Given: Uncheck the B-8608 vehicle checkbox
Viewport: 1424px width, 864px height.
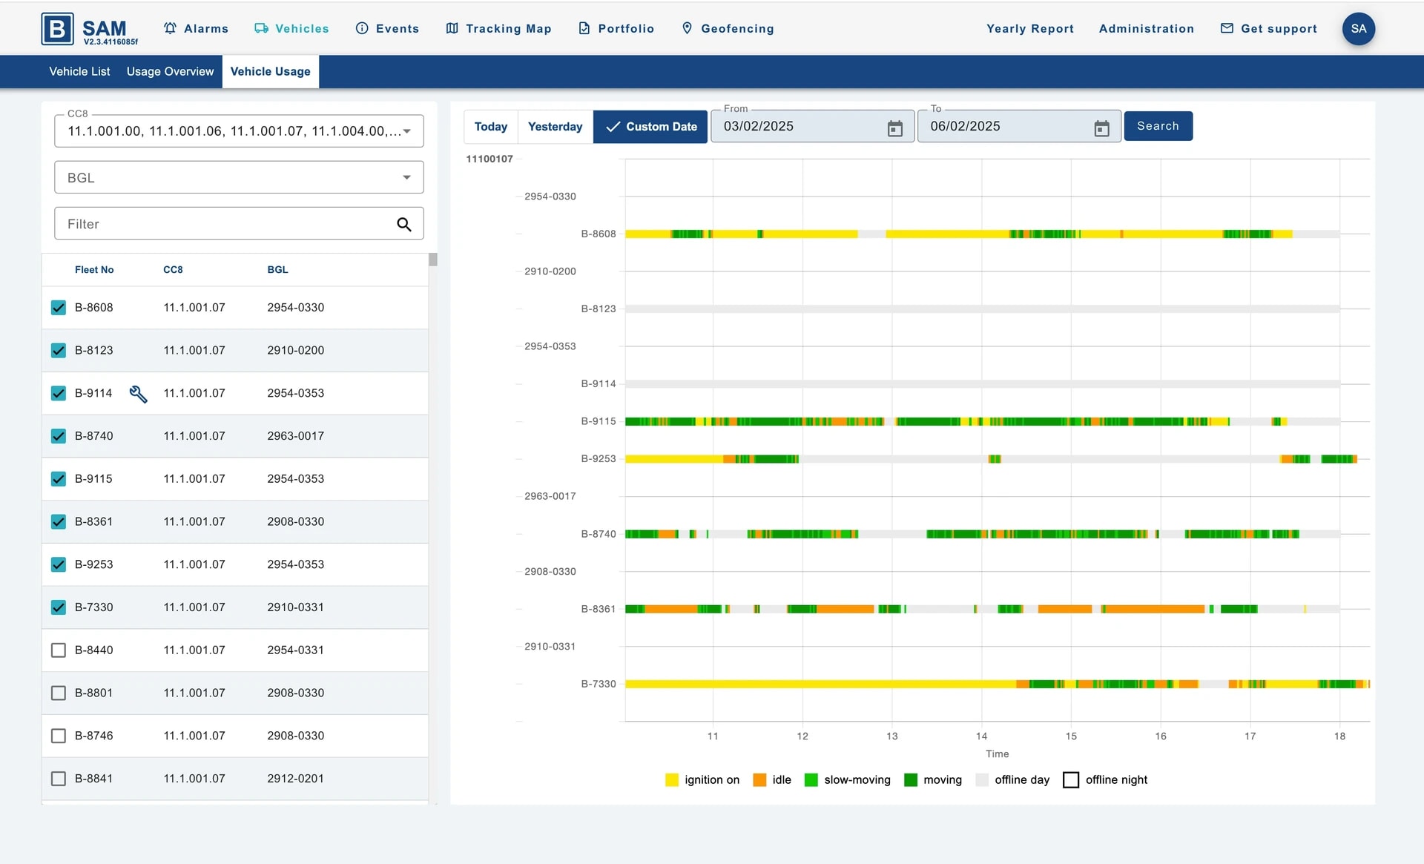Looking at the screenshot, I should tap(59, 308).
